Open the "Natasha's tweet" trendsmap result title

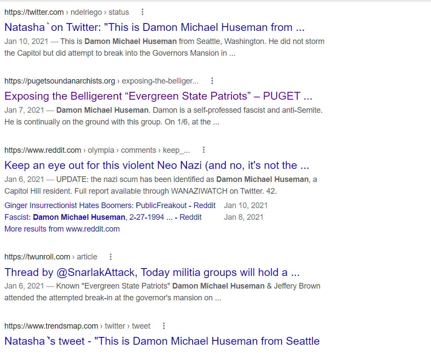click(x=162, y=341)
